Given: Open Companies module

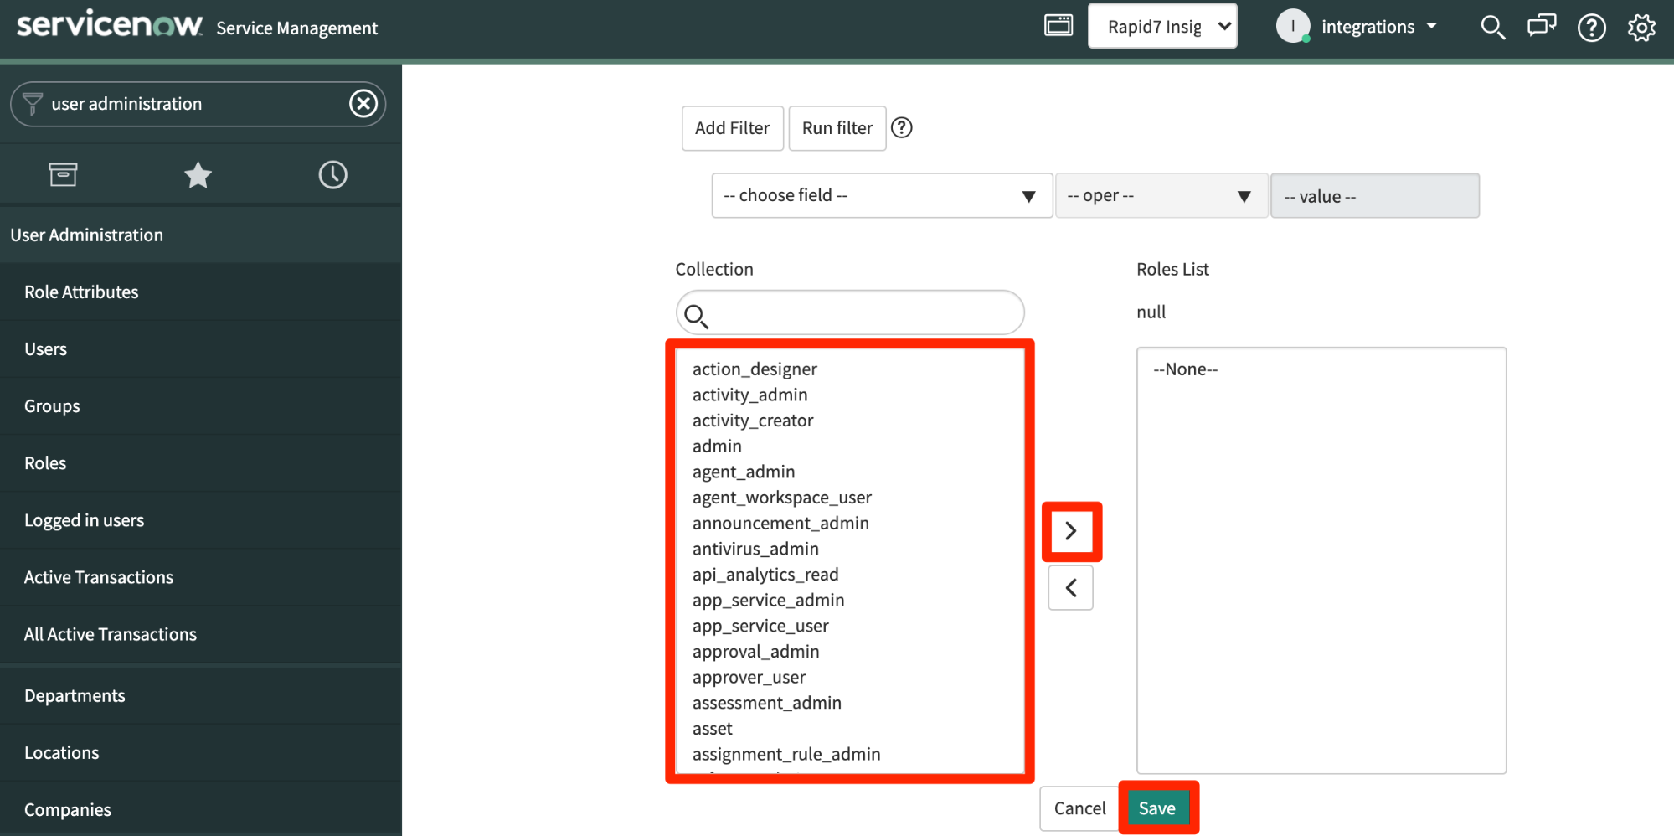Looking at the screenshot, I should click(201, 809).
